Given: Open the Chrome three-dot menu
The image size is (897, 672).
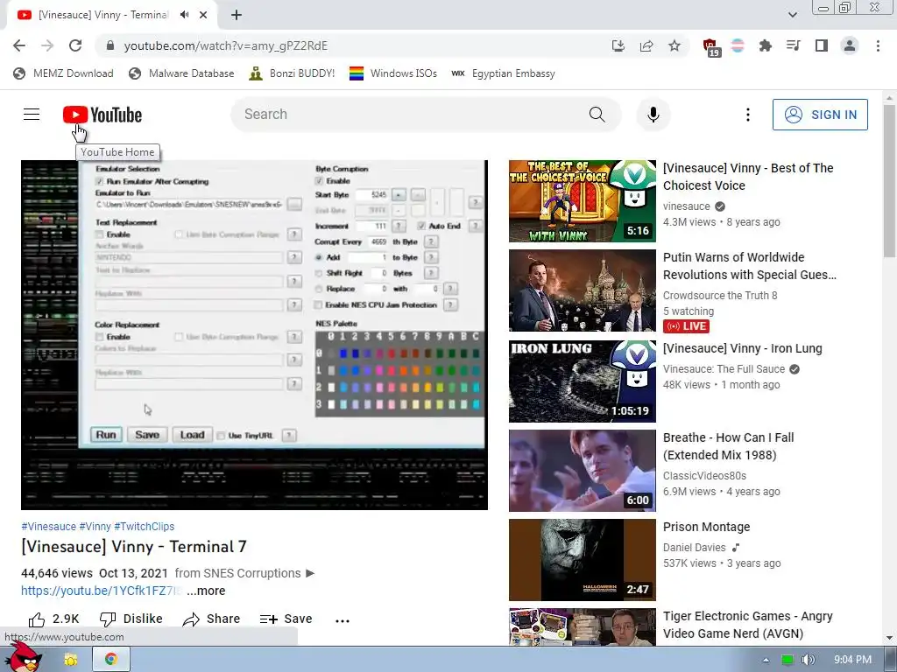Looking at the screenshot, I should 878,45.
